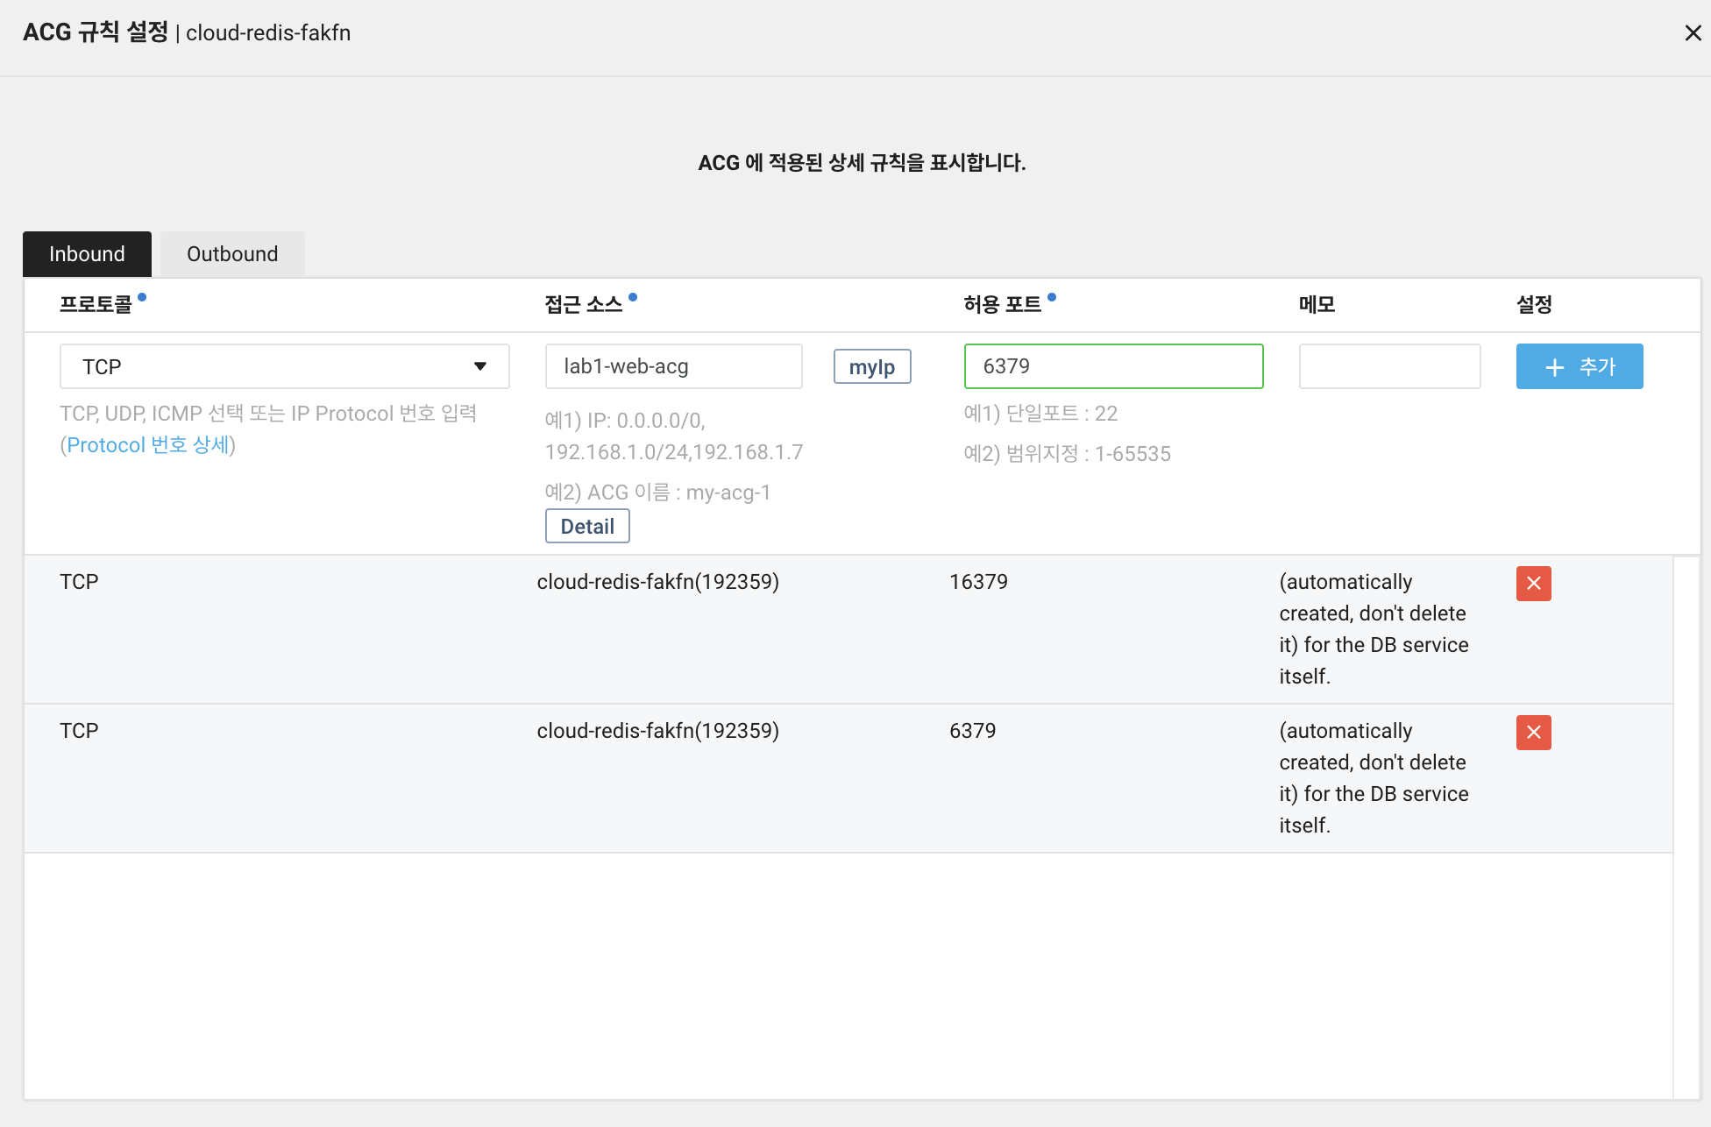Focus the access source field lab1-web-acg

coord(673,366)
